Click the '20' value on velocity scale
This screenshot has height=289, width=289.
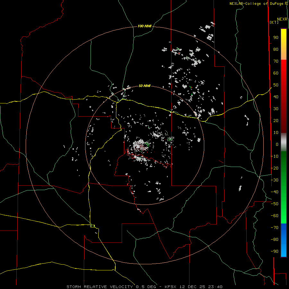pyautogui.click(x=276, y=121)
